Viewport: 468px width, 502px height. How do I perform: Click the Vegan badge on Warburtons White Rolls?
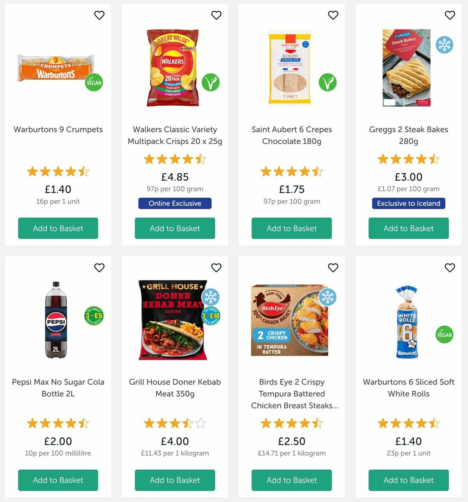444,334
